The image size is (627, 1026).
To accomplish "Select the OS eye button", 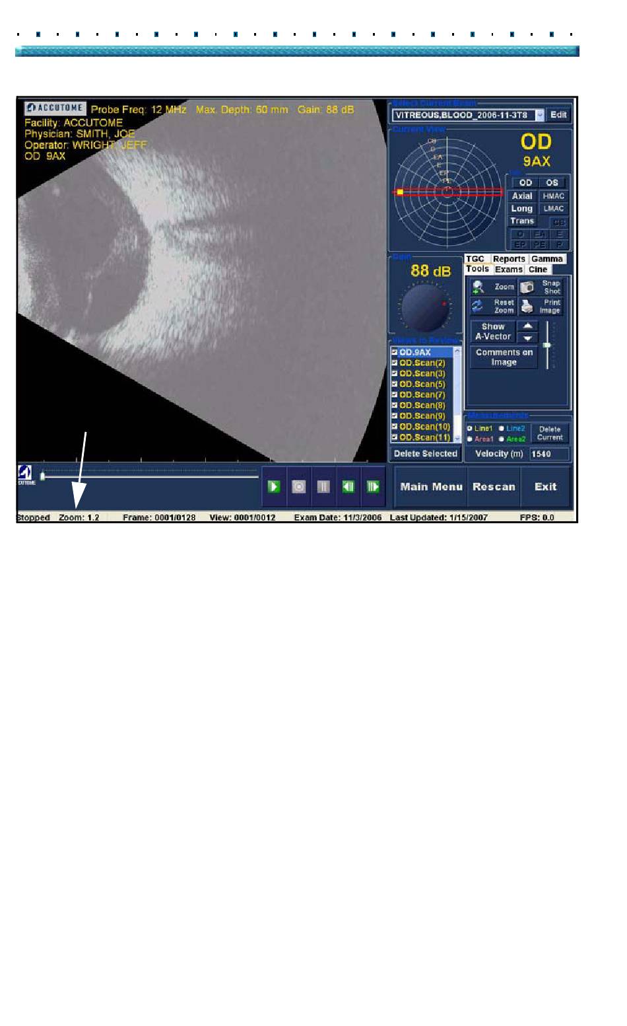I will (552, 183).
